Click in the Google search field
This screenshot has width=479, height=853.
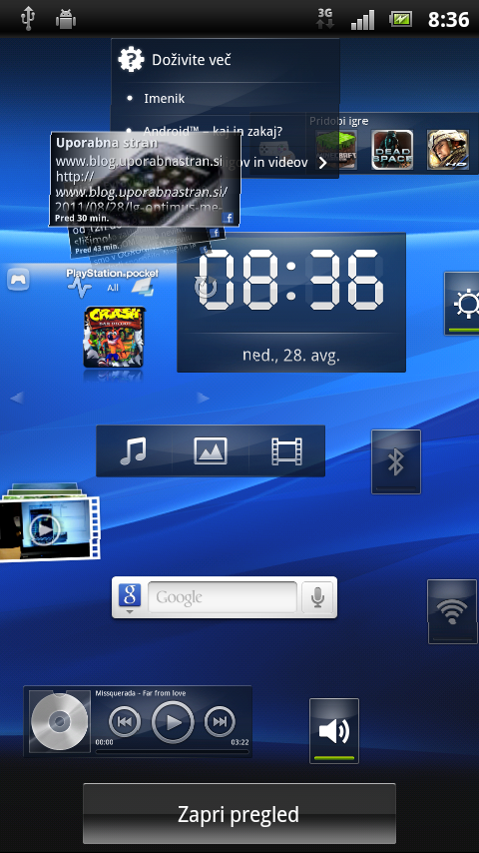(x=223, y=597)
